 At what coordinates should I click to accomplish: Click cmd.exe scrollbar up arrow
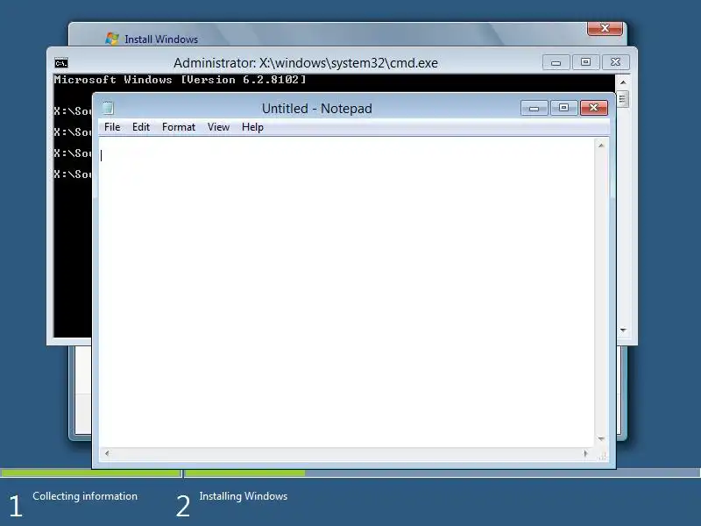(x=623, y=82)
